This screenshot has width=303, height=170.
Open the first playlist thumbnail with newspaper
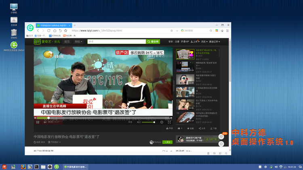185,54
